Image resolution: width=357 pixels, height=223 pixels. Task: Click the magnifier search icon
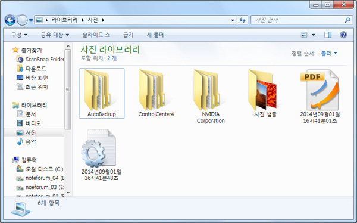[x=347, y=20]
